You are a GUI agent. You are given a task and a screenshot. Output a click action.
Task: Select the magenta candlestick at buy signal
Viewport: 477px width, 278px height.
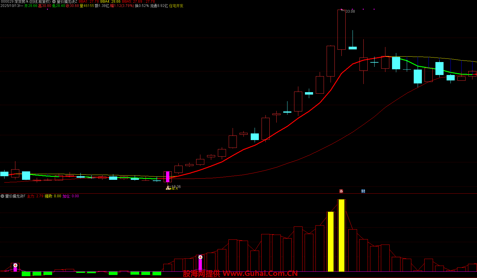[168, 177]
